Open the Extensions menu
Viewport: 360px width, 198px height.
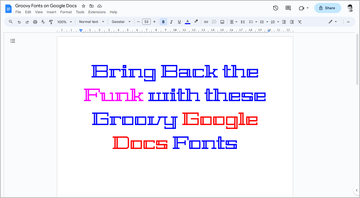pos(97,12)
